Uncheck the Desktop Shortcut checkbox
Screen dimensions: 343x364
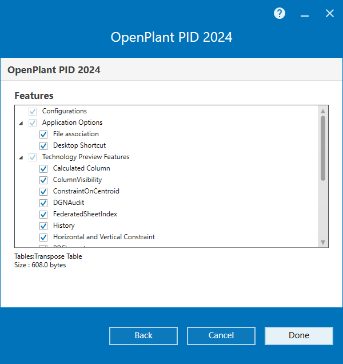pyautogui.click(x=43, y=146)
